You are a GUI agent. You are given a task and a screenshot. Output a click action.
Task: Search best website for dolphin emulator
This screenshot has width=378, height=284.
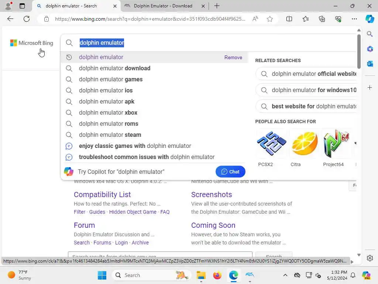point(306,106)
